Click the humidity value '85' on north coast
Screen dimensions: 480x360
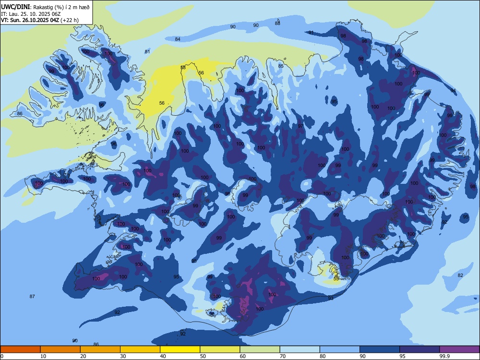click(281, 66)
